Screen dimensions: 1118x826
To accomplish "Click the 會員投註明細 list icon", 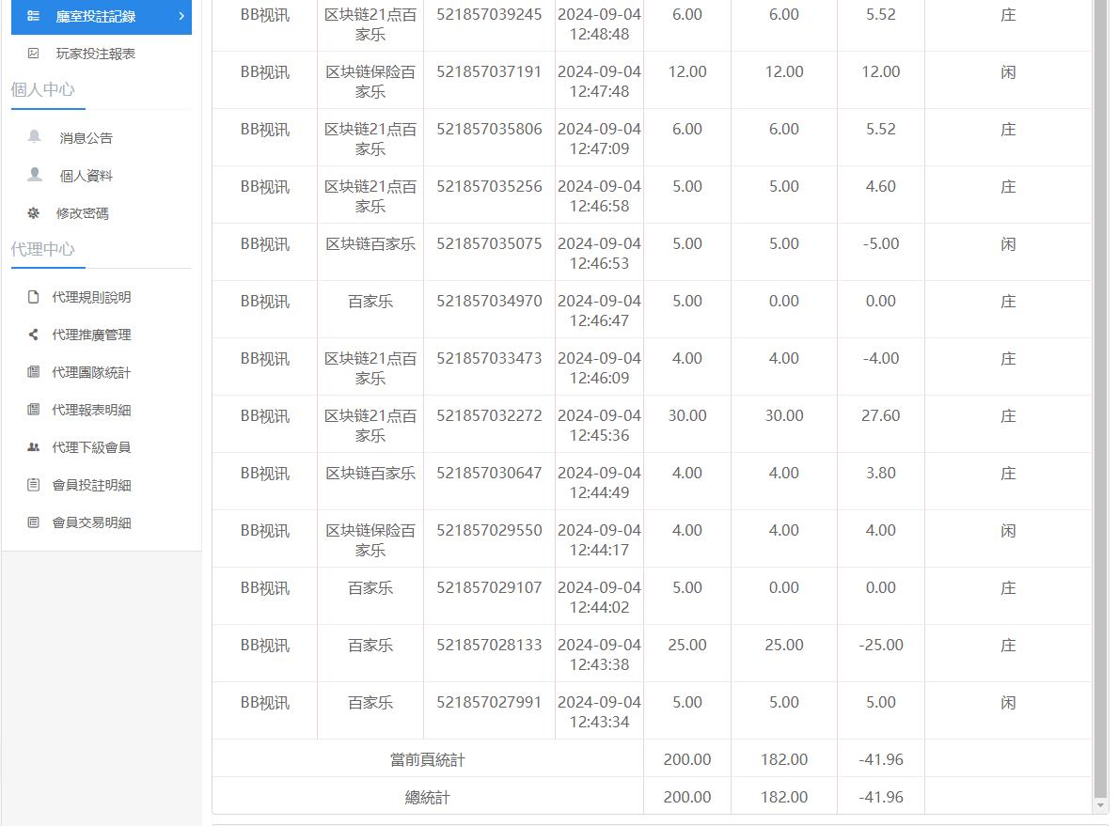I will point(34,485).
